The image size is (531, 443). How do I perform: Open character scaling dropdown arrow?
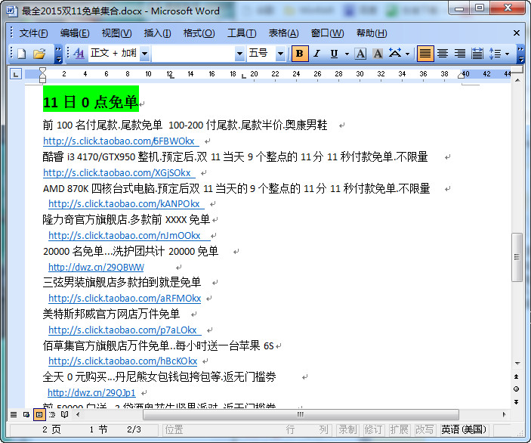[x=407, y=54]
